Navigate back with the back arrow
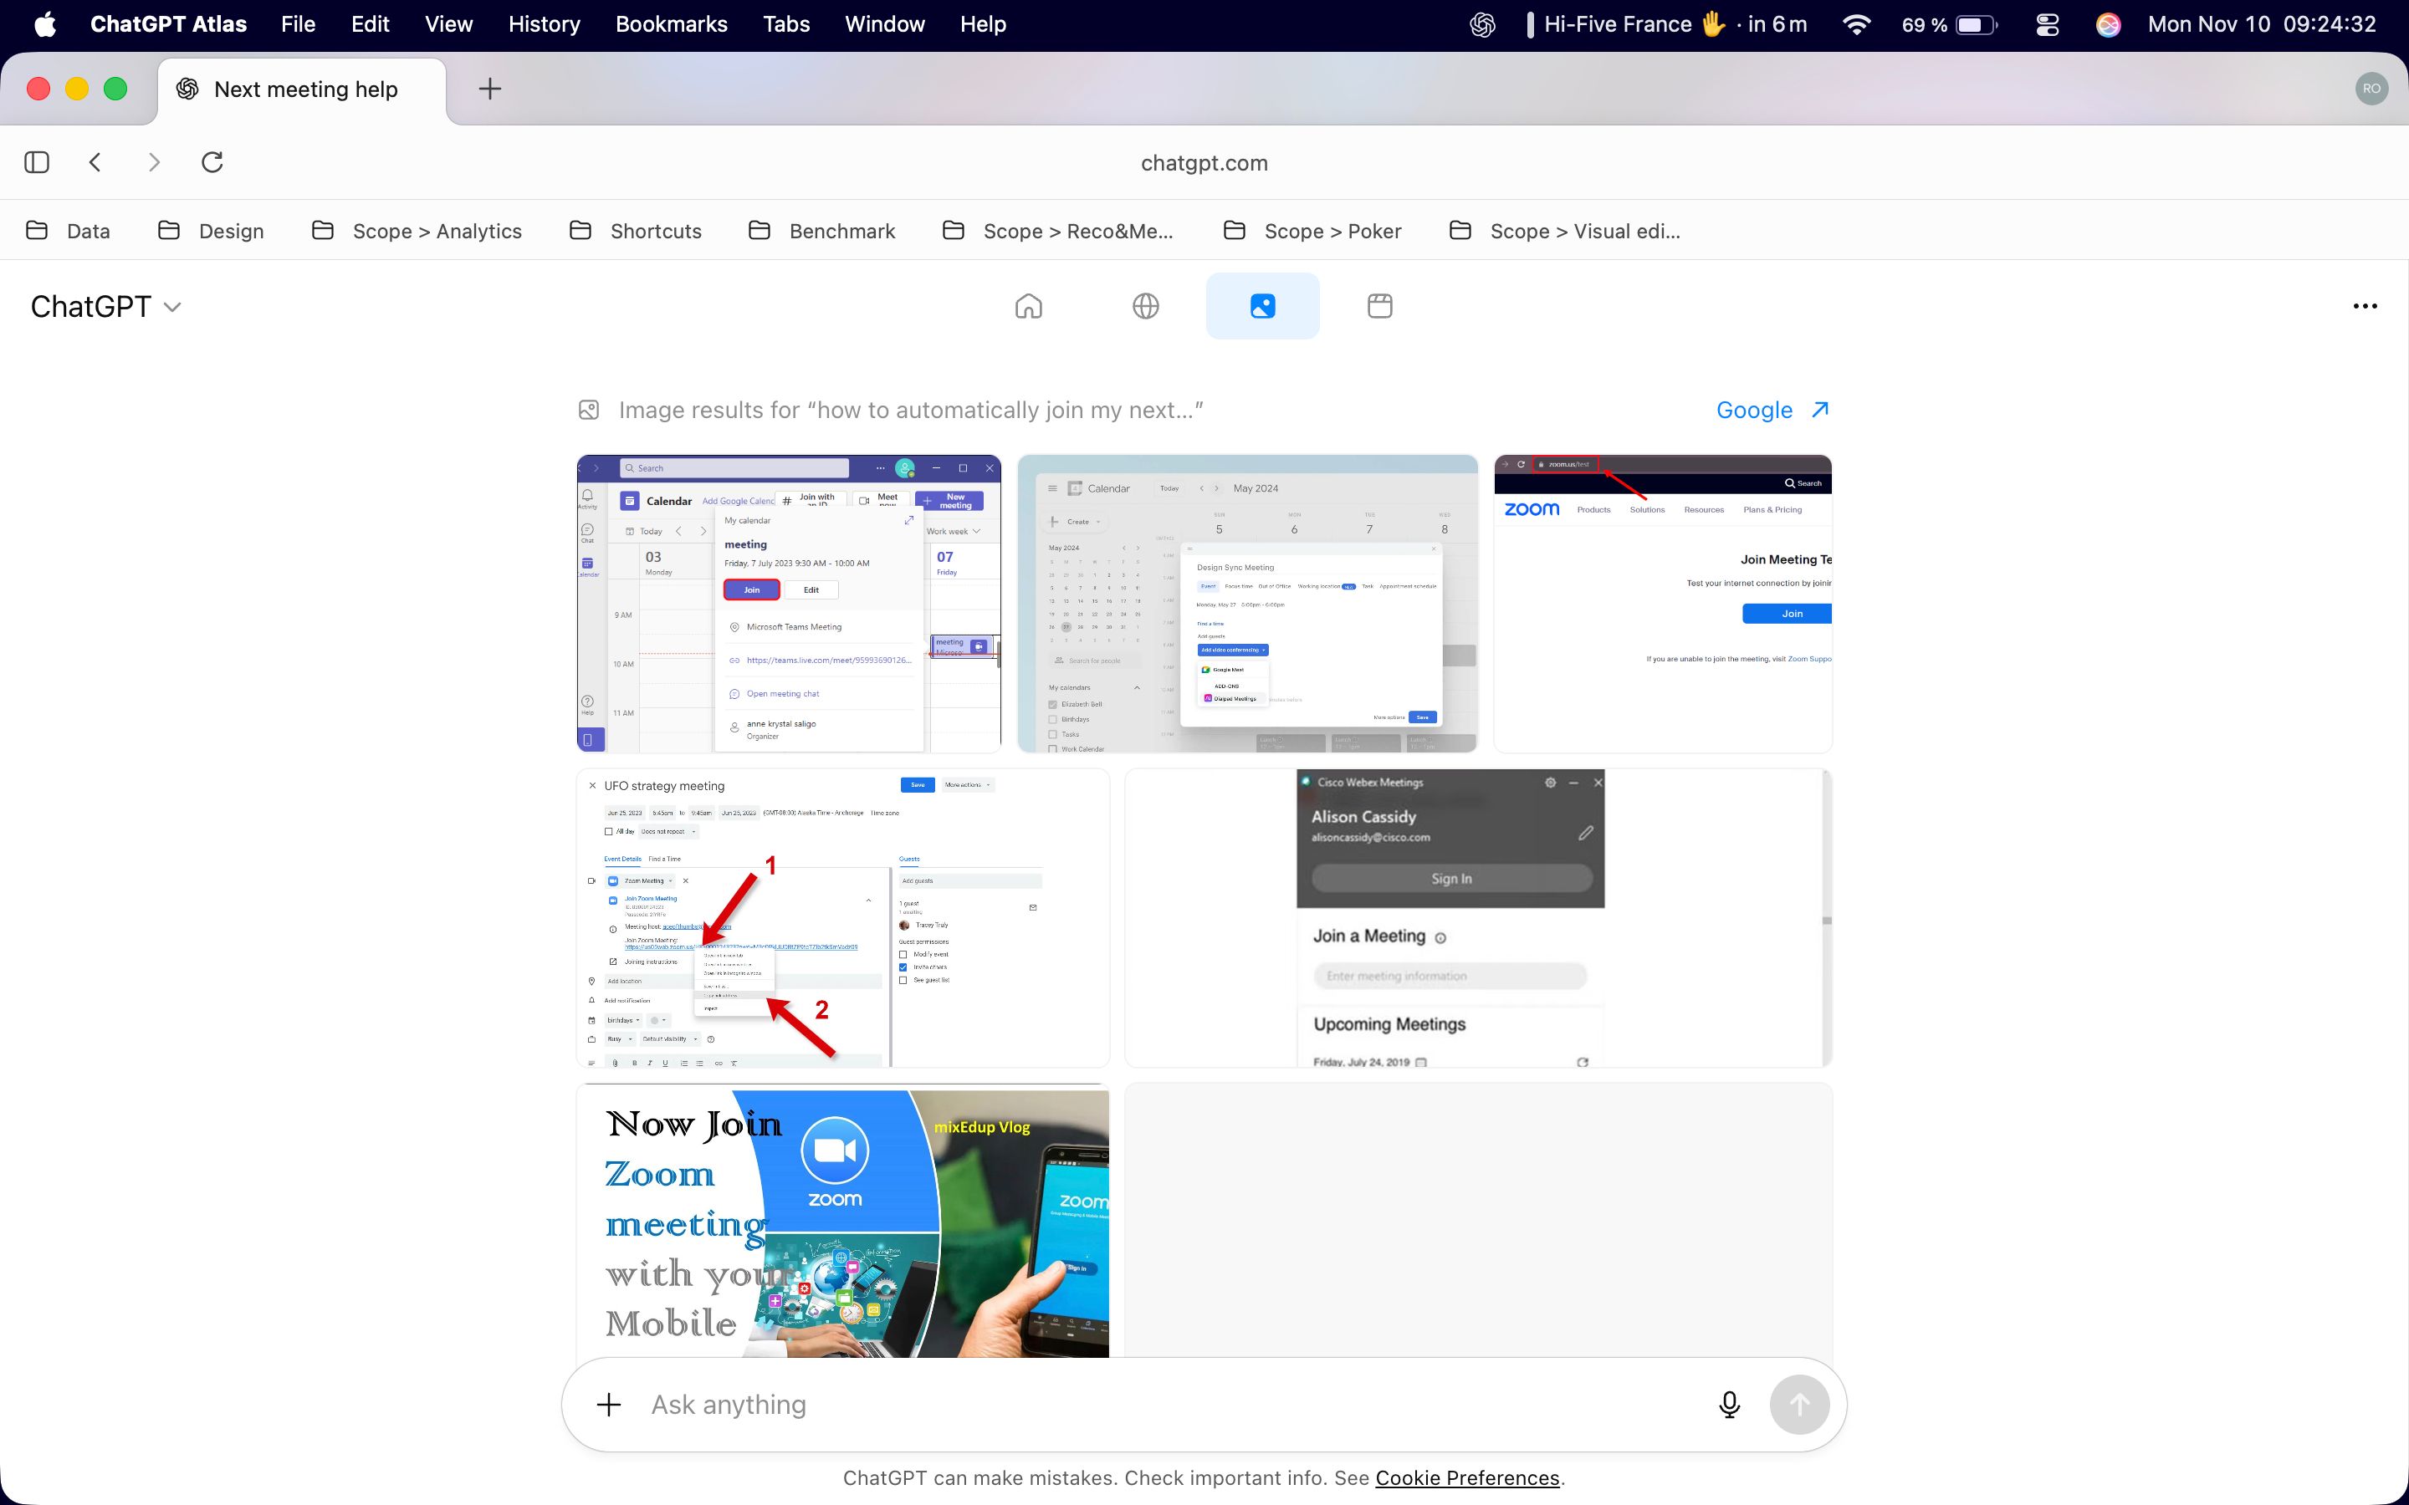The height and width of the screenshot is (1505, 2409). (95, 161)
